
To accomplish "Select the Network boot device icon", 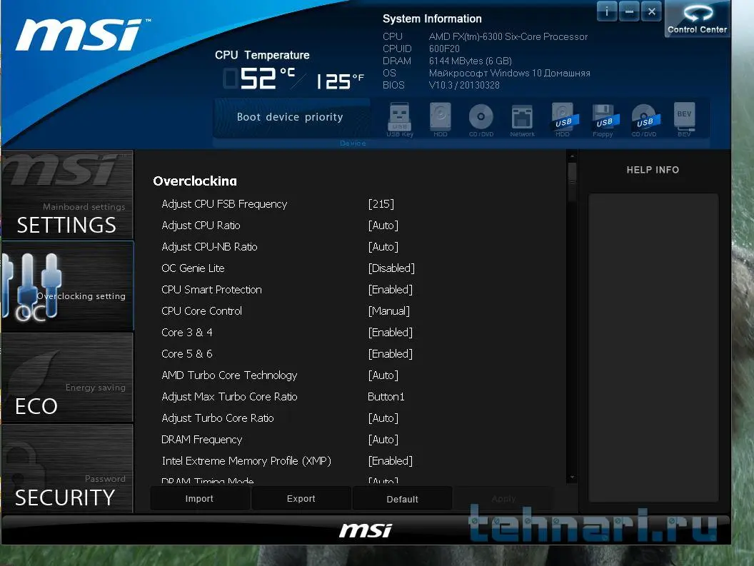I will pos(522,120).
